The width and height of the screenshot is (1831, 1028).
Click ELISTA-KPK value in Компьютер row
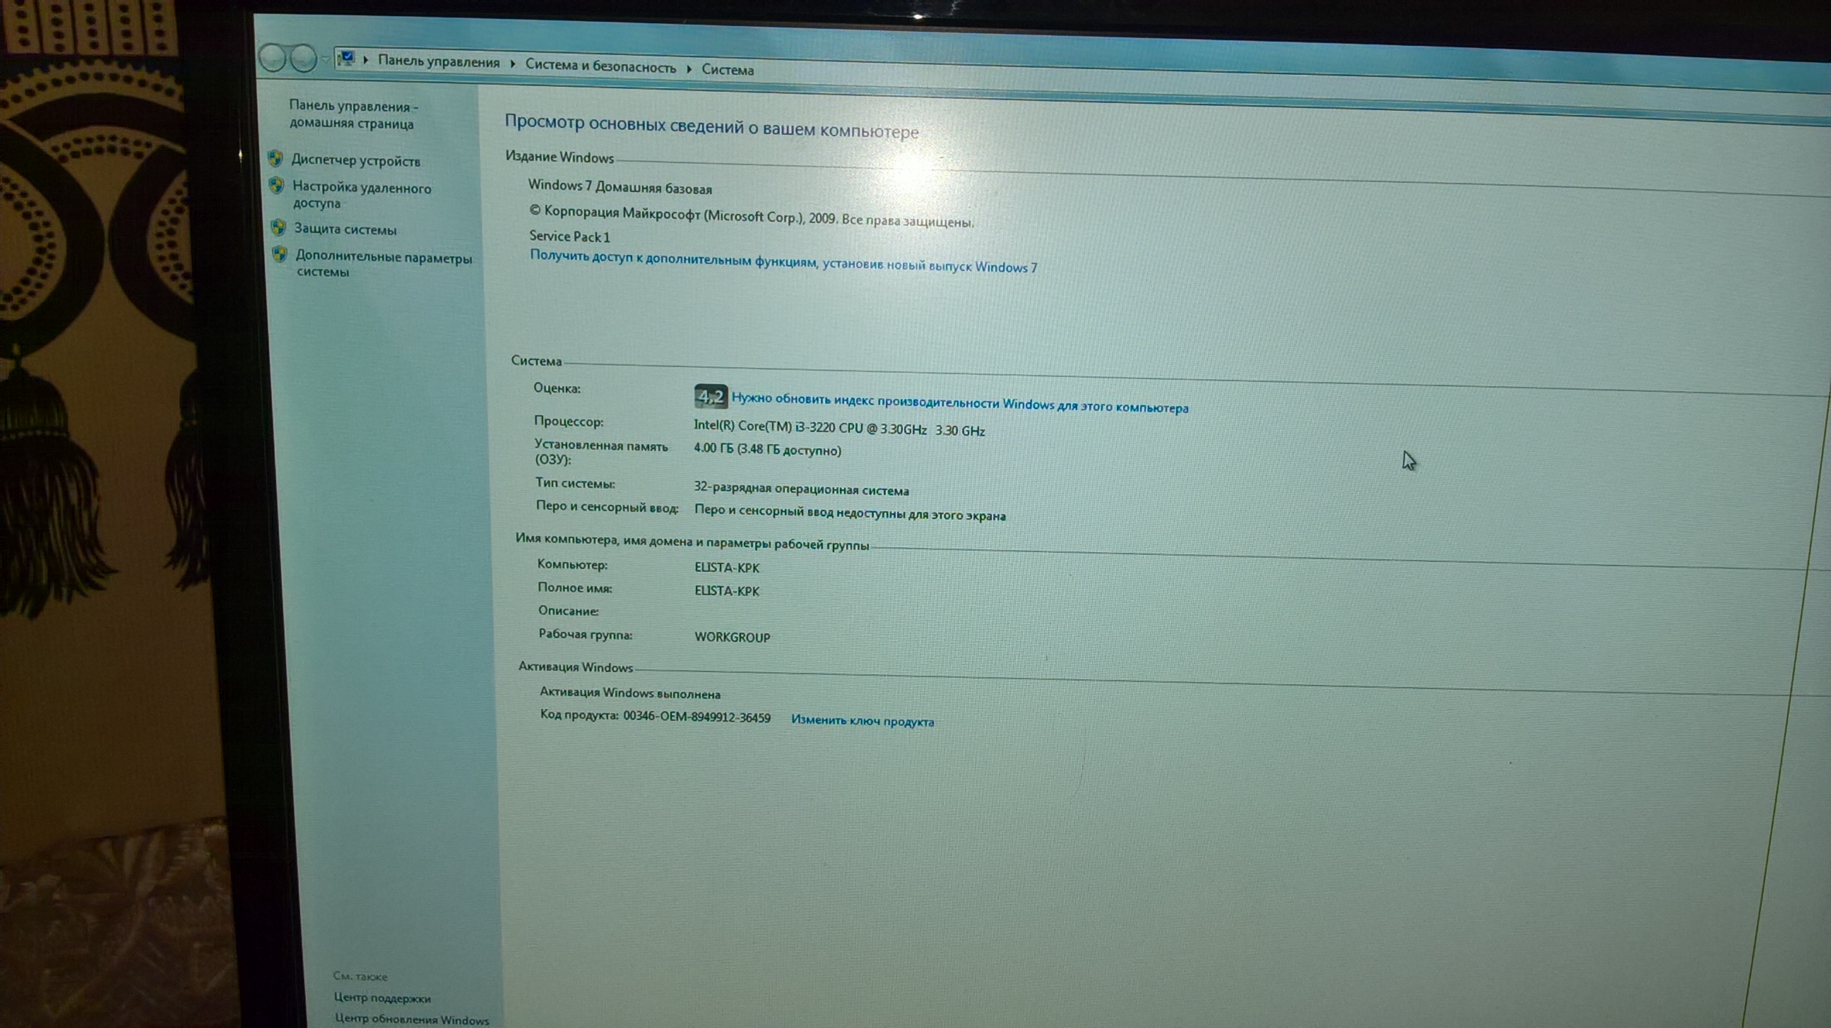tap(727, 568)
